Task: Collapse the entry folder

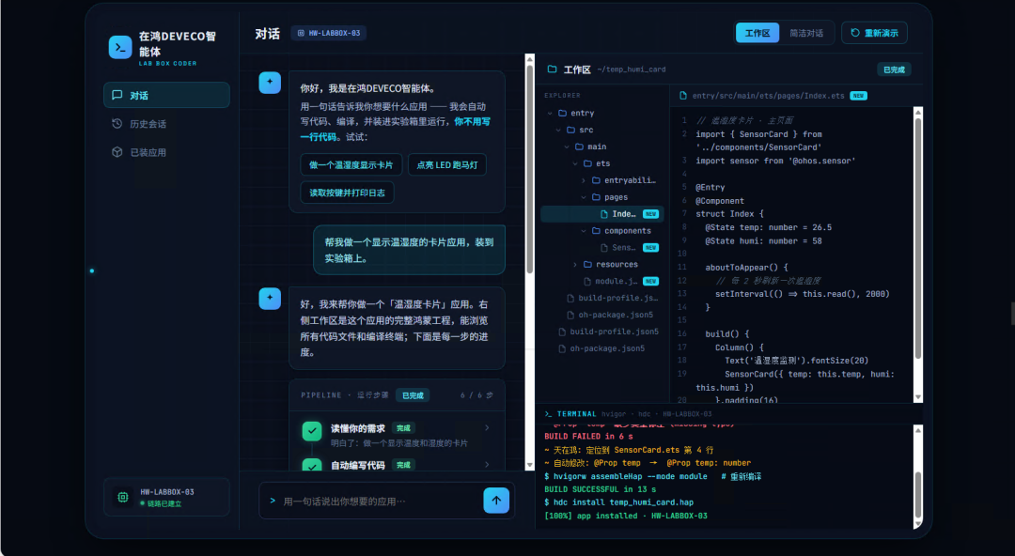Action: coord(550,113)
